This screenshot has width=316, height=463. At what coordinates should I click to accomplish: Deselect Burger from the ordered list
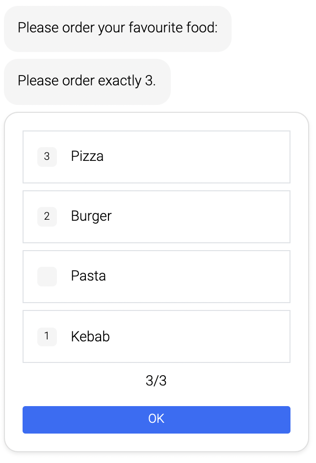(156, 216)
